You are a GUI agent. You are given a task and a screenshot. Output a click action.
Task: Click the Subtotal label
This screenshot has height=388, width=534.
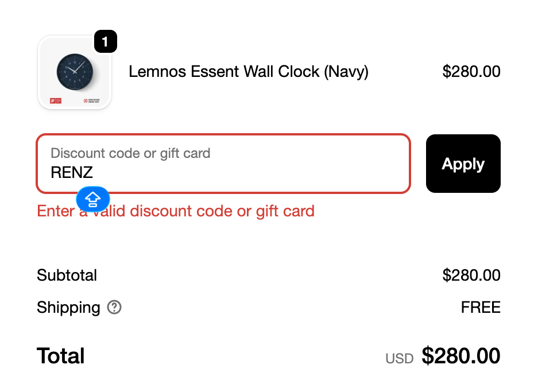(67, 275)
